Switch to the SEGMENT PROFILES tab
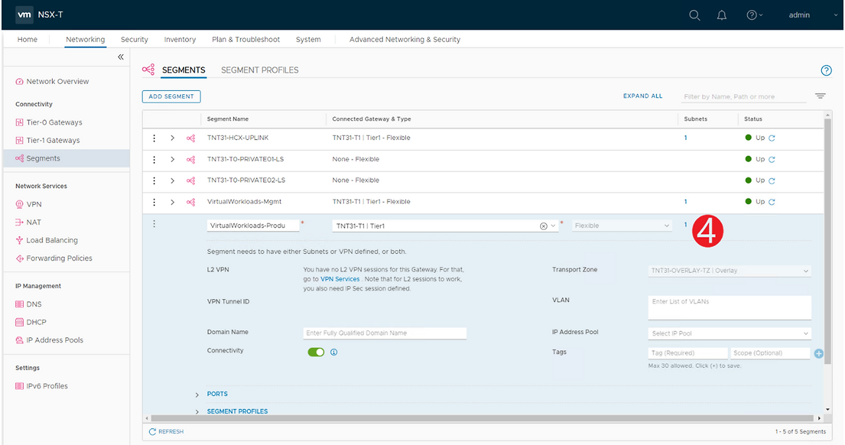This screenshot has width=845, height=445. [259, 70]
